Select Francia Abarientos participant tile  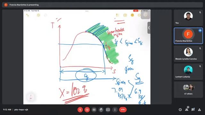pyautogui.click(x=188, y=36)
